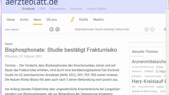Open China topic tag
The height and width of the screenshot is (95, 169).
point(159,67)
